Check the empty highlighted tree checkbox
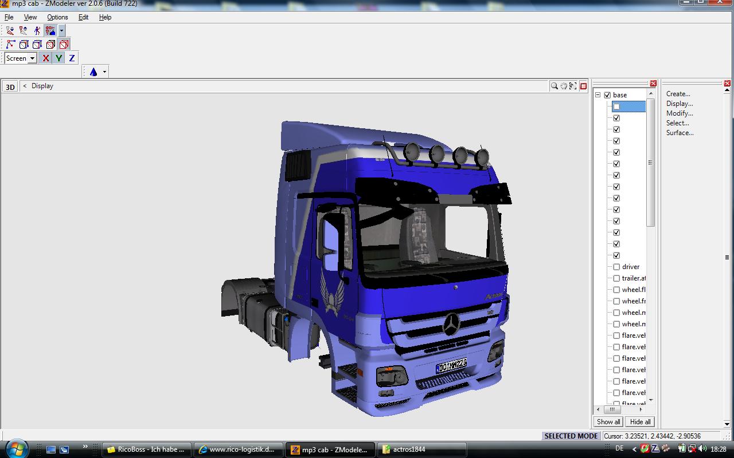This screenshot has width=734, height=458. tap(616, 106)
